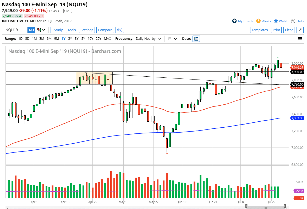The width and height of the screenshot is (307, 209).
Task: Choose the MAX range option
Action: [107, 39]
